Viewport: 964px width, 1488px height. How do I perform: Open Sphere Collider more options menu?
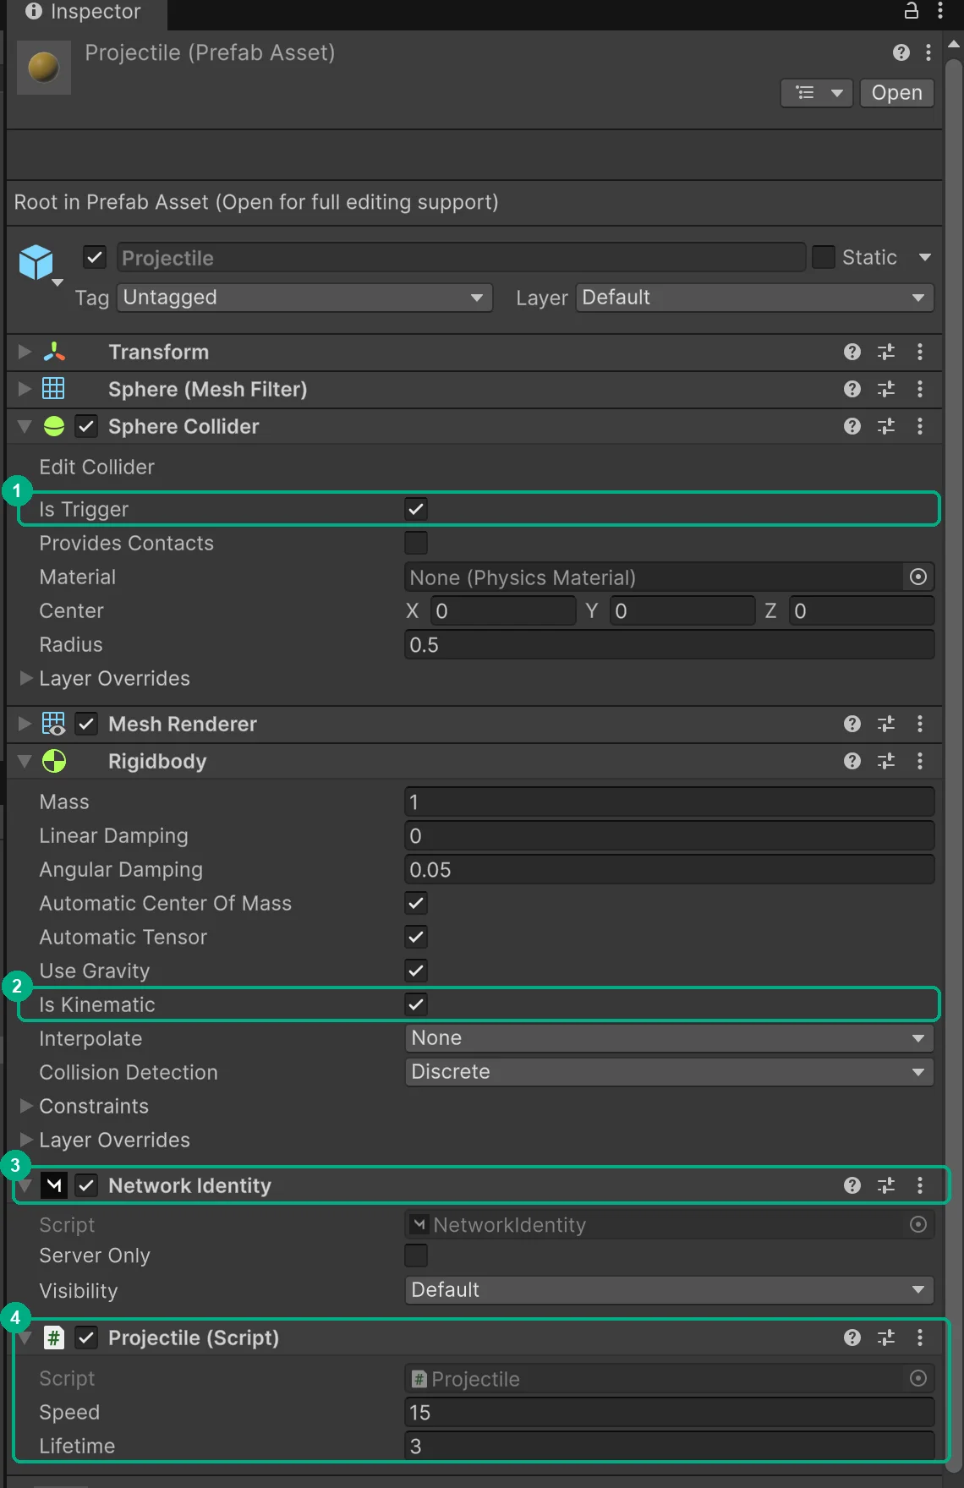(x=920, y=426)
